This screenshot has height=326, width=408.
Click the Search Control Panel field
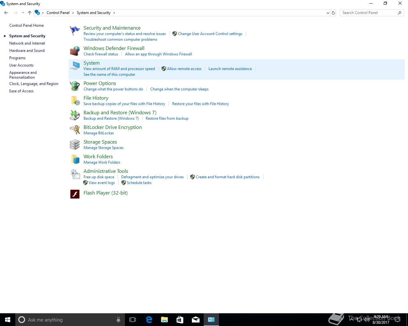(x=368, y=13)
